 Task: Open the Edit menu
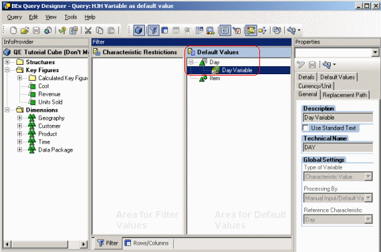pos(33,17)
